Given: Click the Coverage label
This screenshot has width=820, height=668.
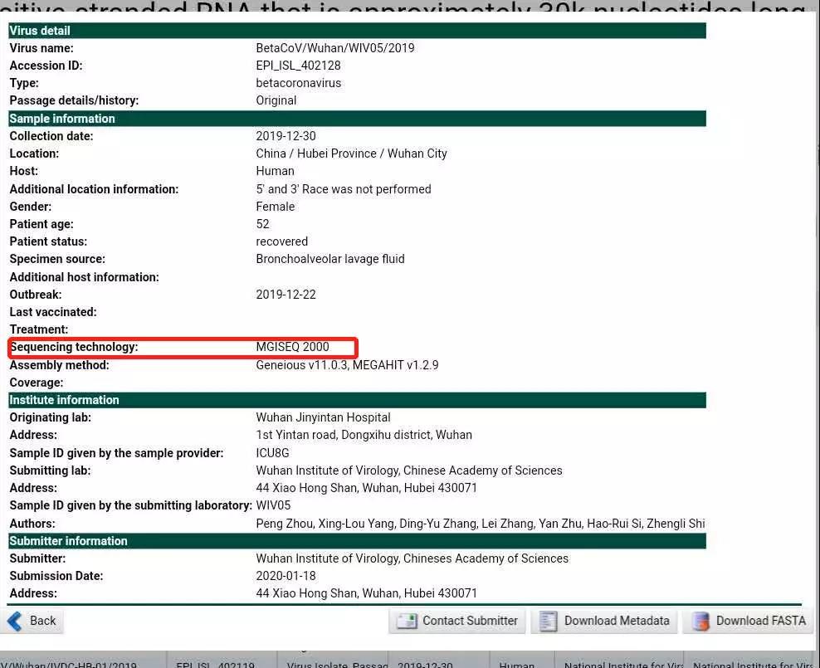Looking at the screenshot, I should click(36, 383).
